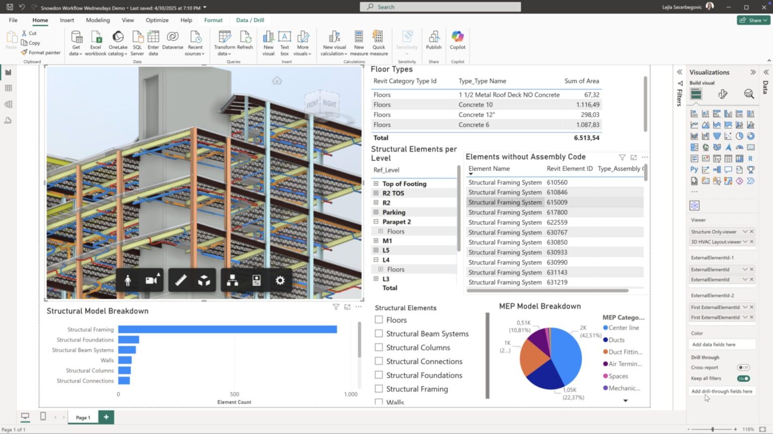Select the measure ruler tool in viewer
The image size is (773, 434).
[181, 280]
